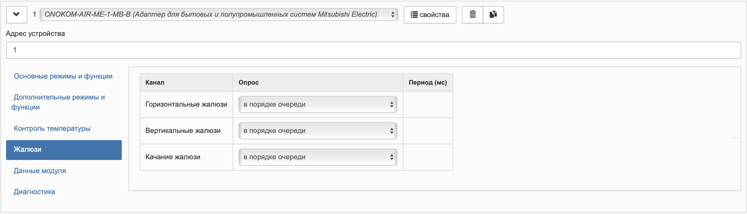
Task: Click the Горизонтальные жалюзи channel name cell
Action: point(186,105)
